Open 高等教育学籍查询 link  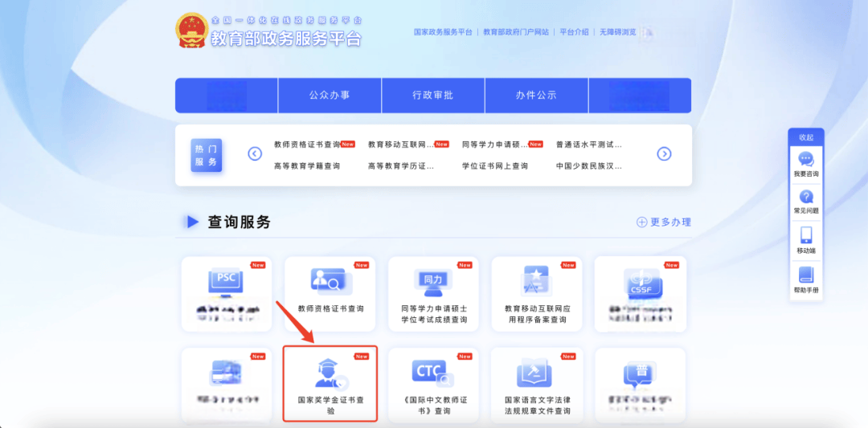307,166
